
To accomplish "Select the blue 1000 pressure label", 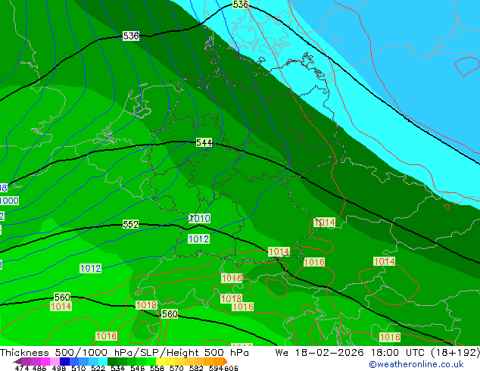I will [9, 201].
